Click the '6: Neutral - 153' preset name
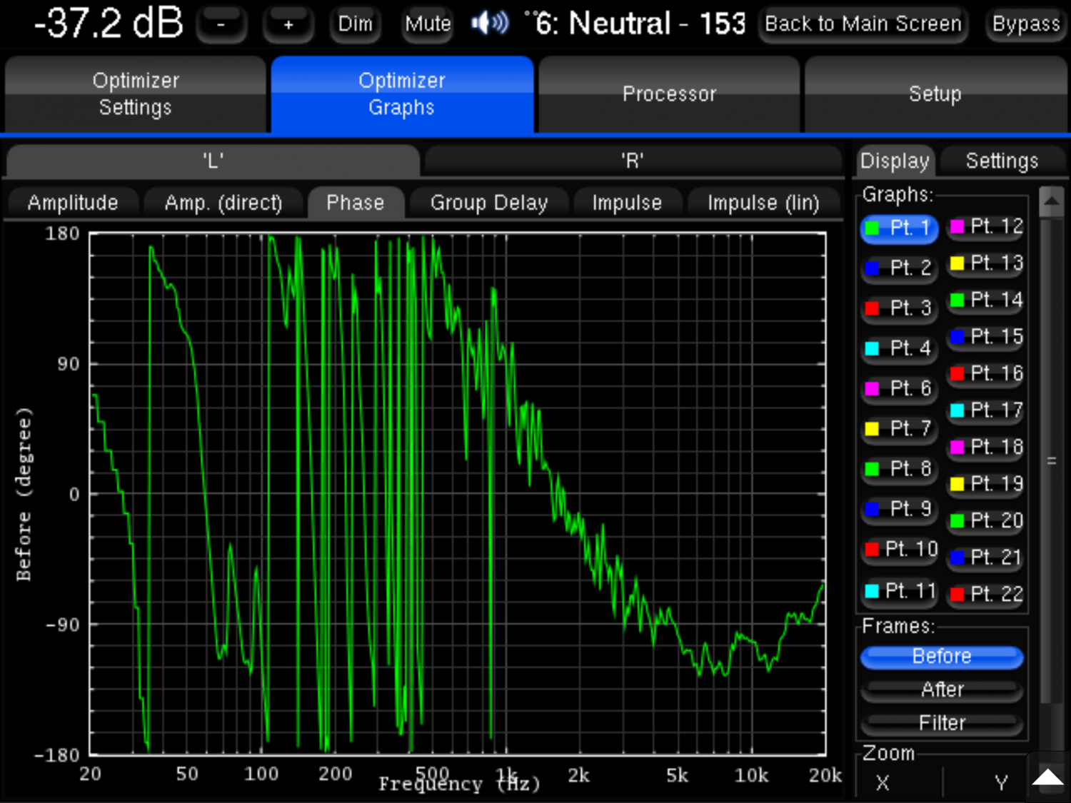Screen dimensions: 1071x803 pyautogui.click(x=640, y=24)
